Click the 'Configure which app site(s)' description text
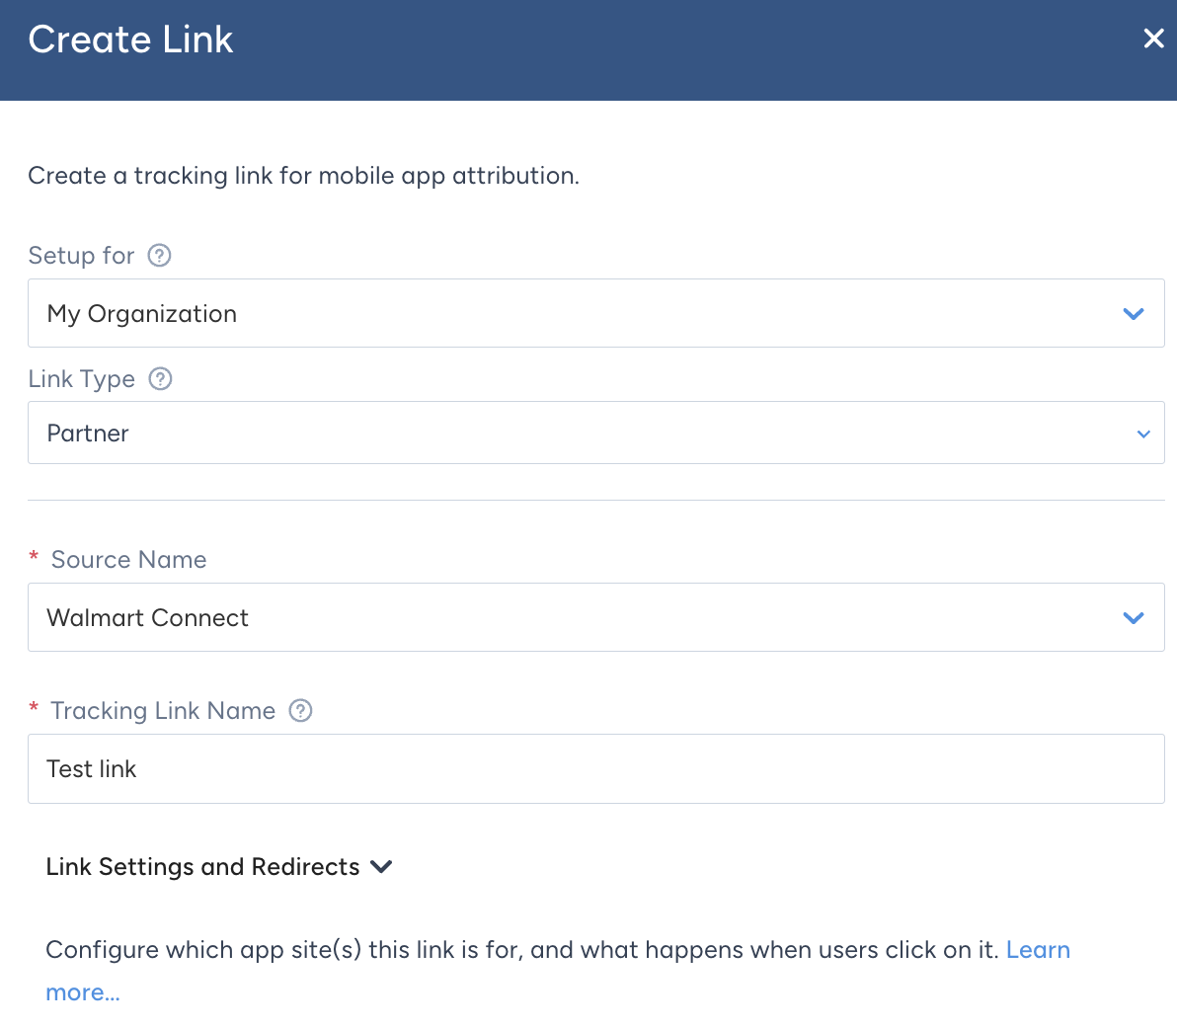1177x1027 pixels. tap(521, 950)
